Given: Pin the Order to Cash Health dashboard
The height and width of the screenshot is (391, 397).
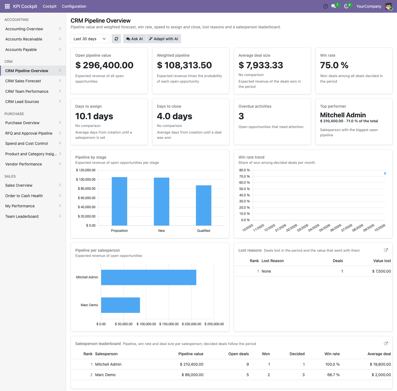Looking at the screenshot, I should pos(60,196).
